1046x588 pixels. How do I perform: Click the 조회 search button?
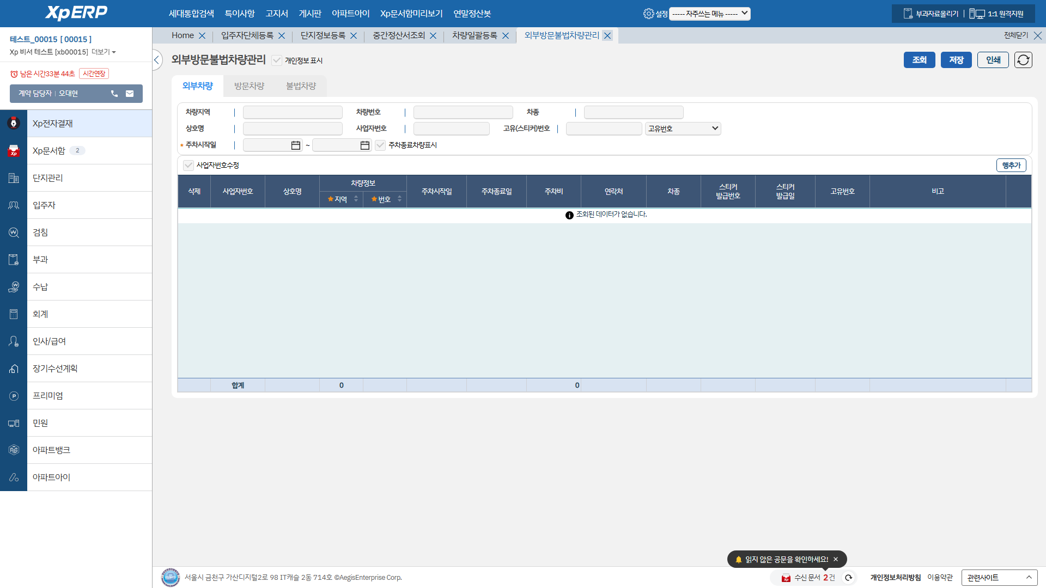(919, 60)
